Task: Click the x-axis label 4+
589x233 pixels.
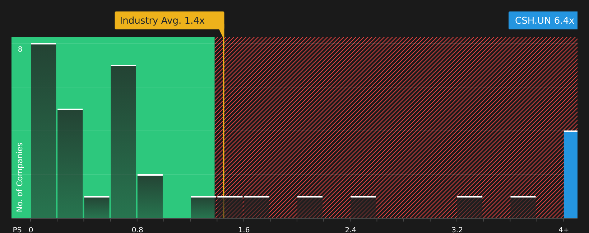Action: (x=564, y=230)
